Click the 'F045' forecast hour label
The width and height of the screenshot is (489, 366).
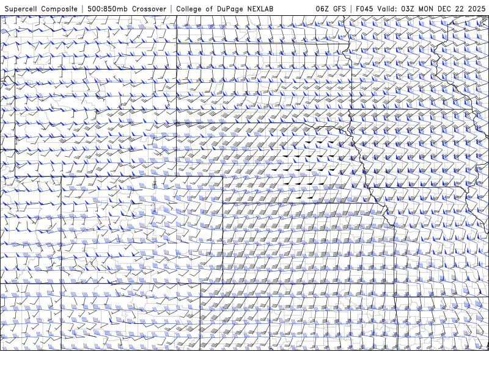(364, 9)
